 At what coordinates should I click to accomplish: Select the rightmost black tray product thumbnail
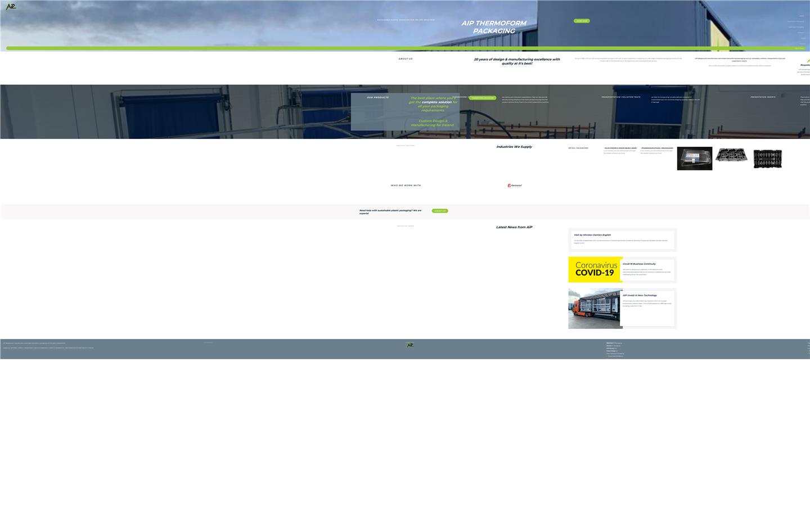767,159
